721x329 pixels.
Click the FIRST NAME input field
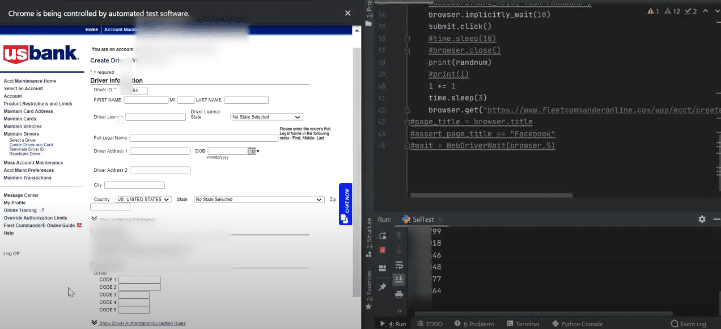pyautogui.click(x=146, y=100)
